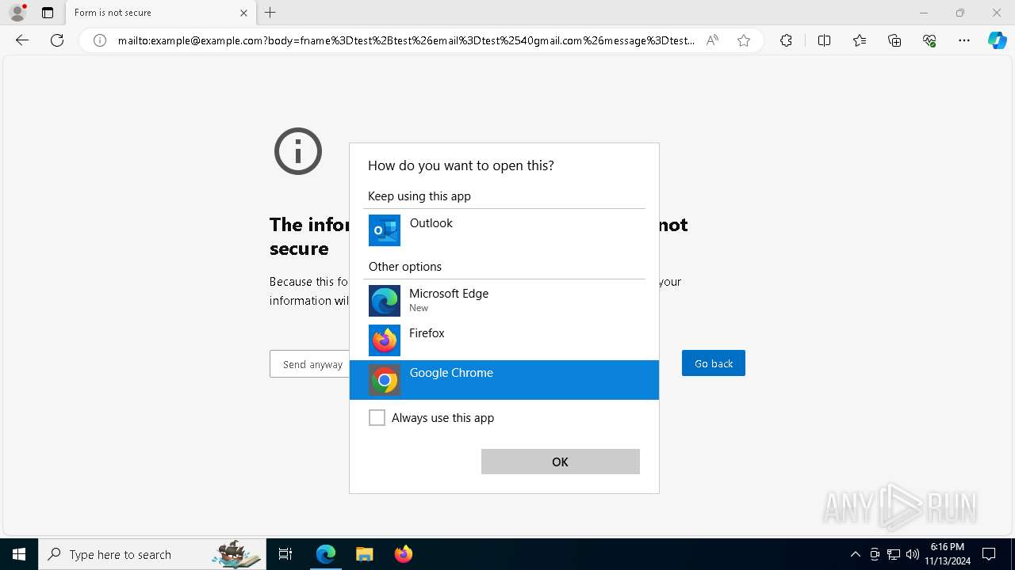Open the Extensions puzzle icon
The width and height of the screenshot is (1015, 570).
pyautogui.click(x=786, y=40)
